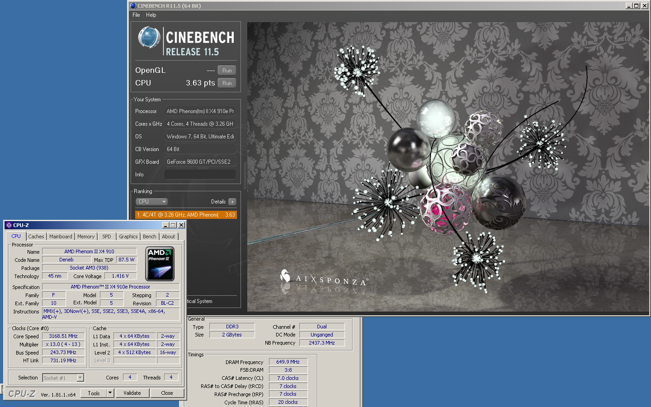Minimize the CPU-Z window
Screen dimensions: 651x407
(x=165, y=225)
